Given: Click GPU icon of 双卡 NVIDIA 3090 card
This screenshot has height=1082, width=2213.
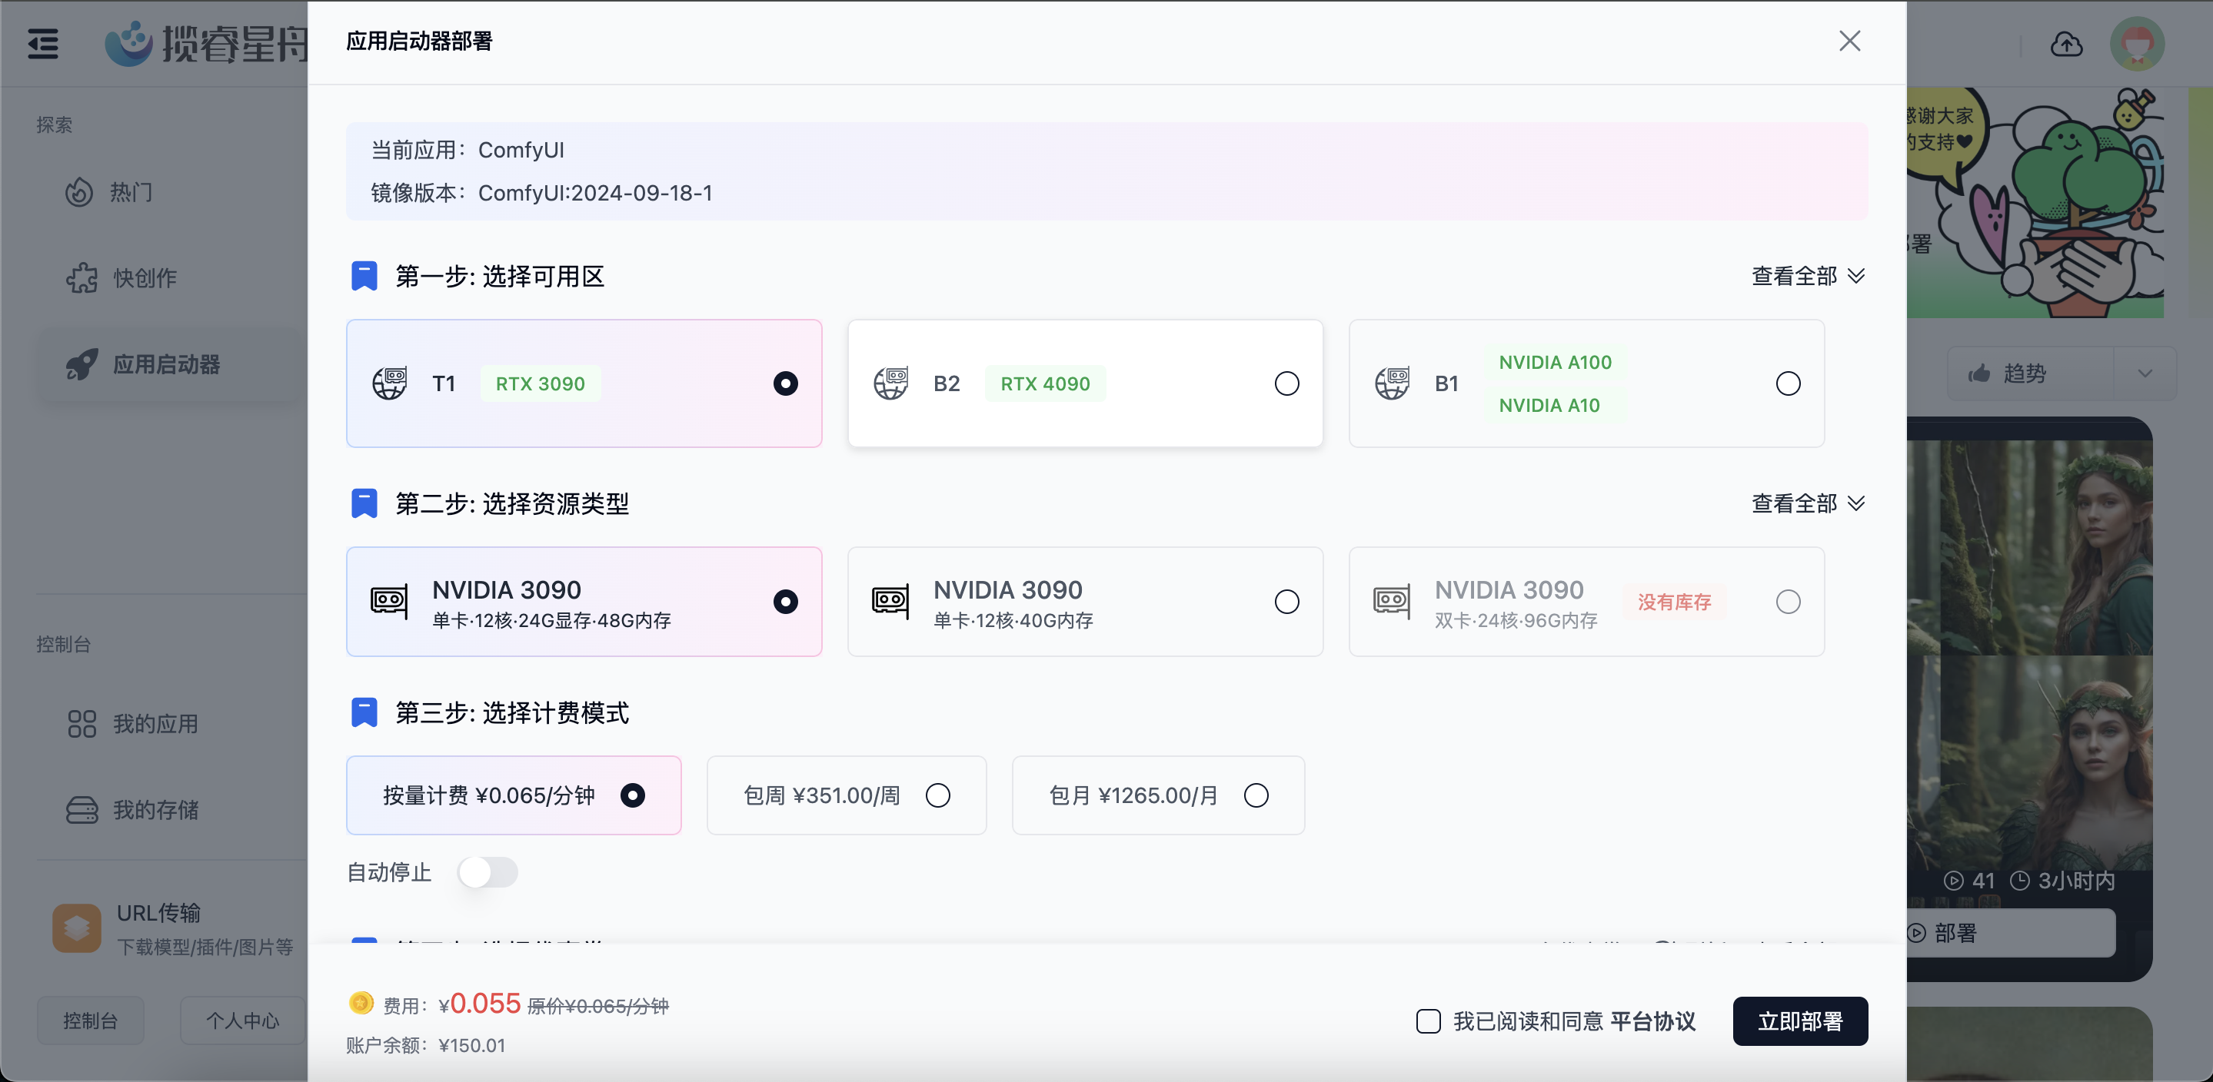Looking at the screenshot, I should click(x=1392, y=601).
